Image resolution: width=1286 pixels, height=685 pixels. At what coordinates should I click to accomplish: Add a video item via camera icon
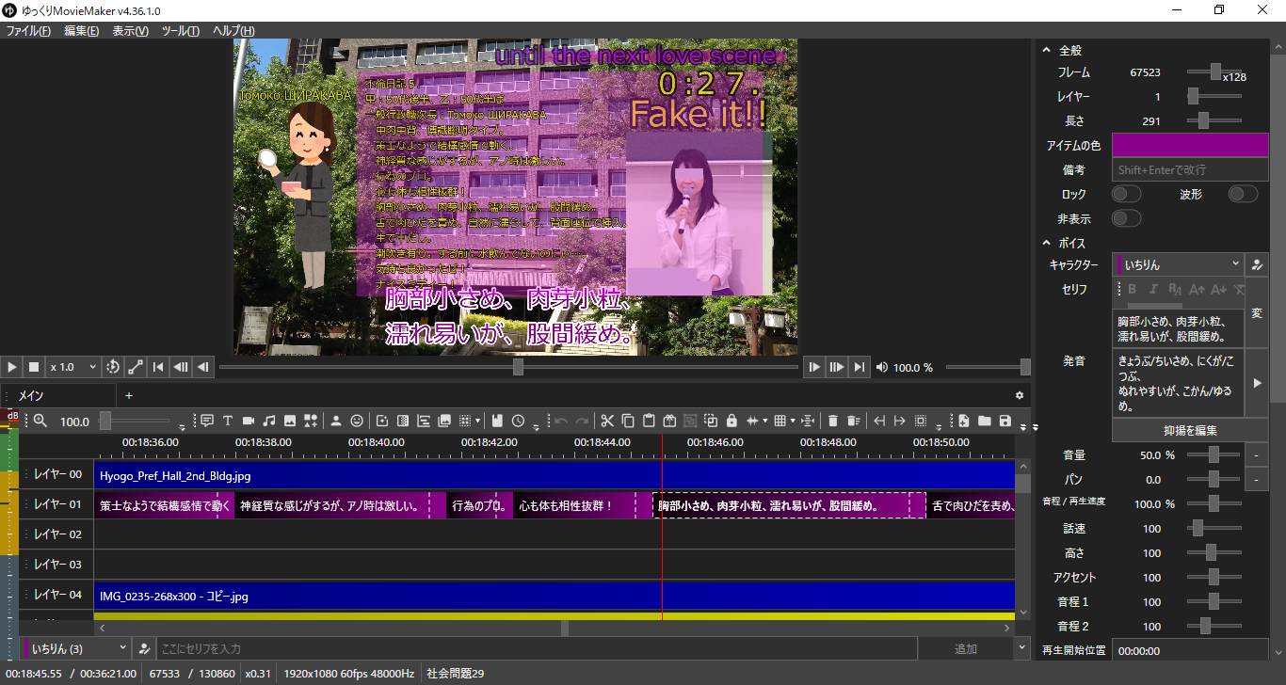[x=249, y=421]
